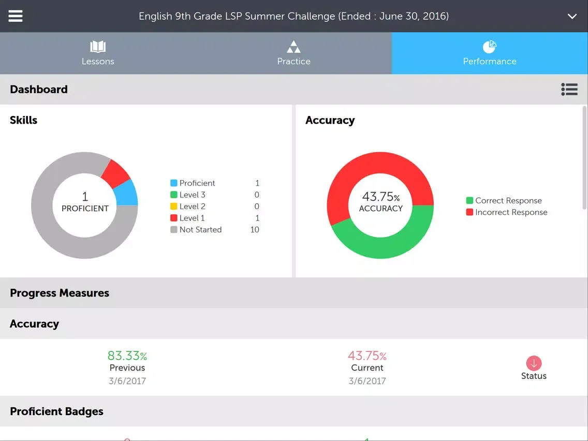588x441 pixels.
Task: Select the Performance tab
Action: [x=489, y=53]
